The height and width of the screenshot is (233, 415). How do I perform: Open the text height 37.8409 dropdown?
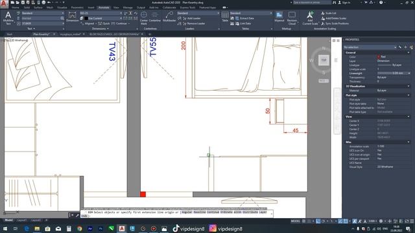pos(42,23)
